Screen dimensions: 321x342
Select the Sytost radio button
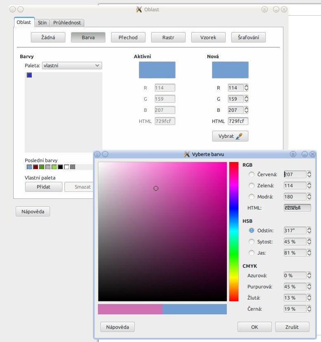[x=252, y=242]
